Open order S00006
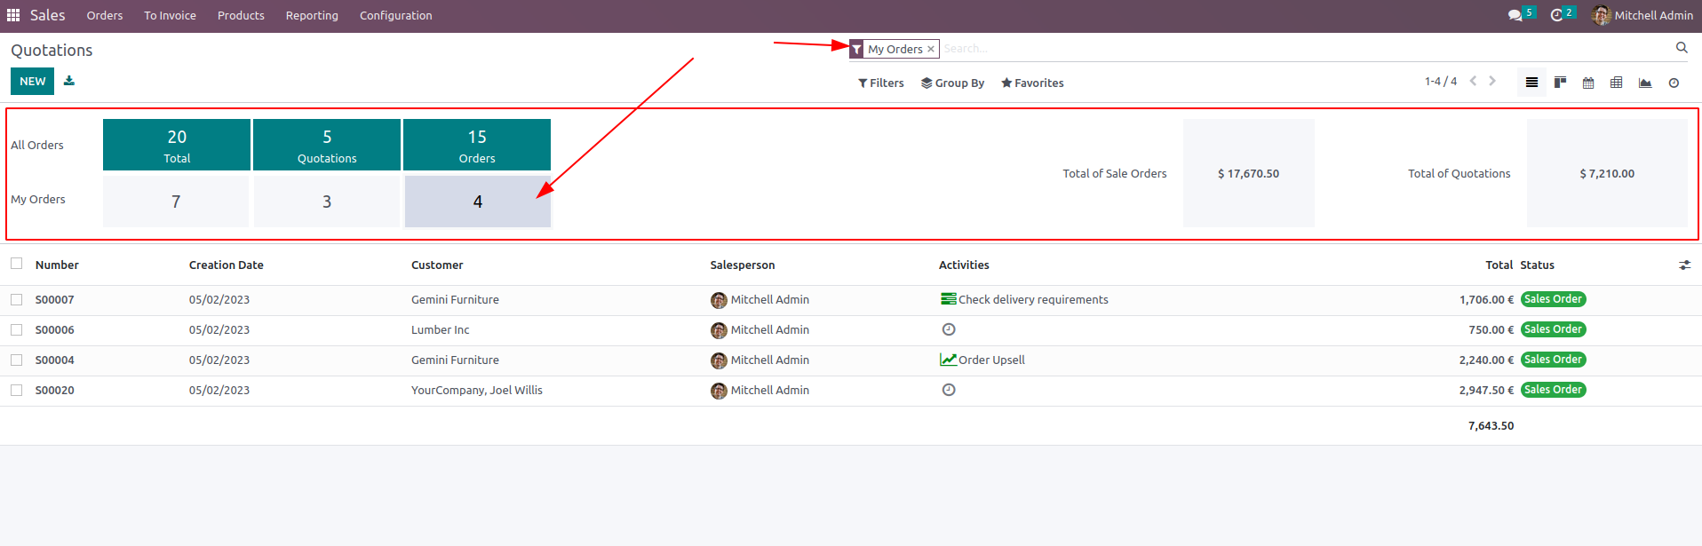The image size is (1702, 546). click(x=55, y=330)
